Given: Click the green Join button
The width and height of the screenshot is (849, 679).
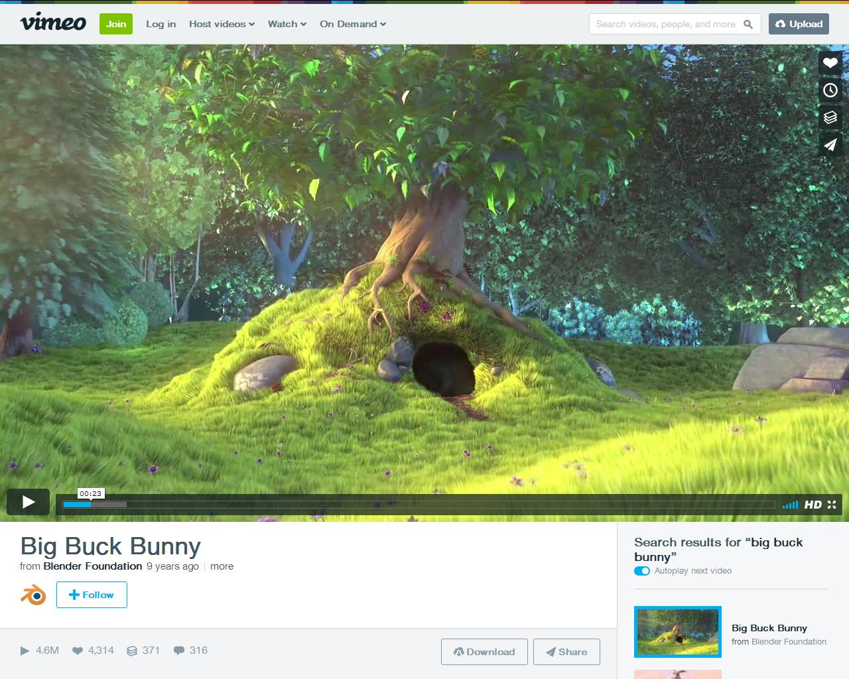Looking at the screenshot, I should [x=116, y=24].
